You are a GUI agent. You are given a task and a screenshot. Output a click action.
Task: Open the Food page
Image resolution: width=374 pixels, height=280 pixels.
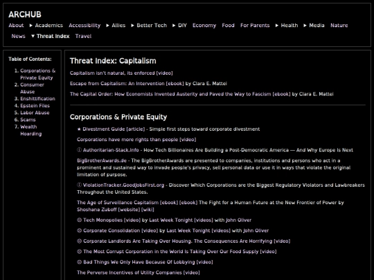[x=229, y=26]
